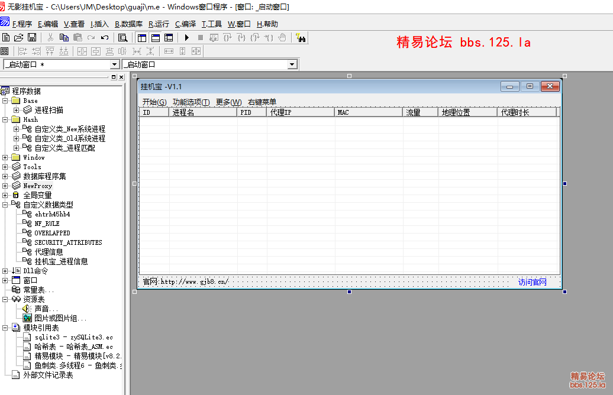Expand the Tools node
The width and height of the screenshot is (613, 395).
[5, 167]
